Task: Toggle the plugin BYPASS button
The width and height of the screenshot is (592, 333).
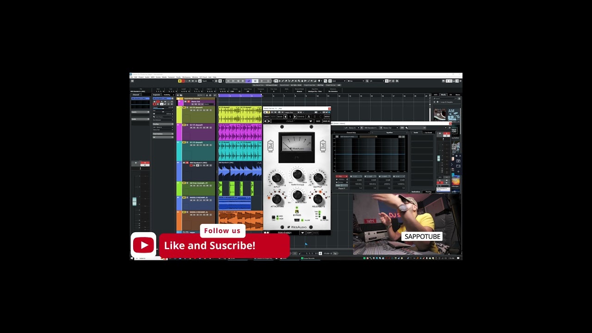Action: point(297,212)
